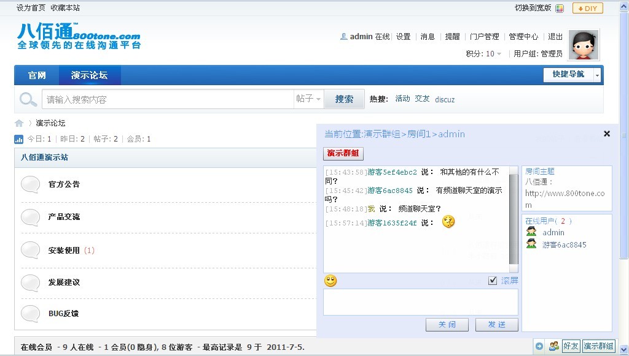
Task: Click the two-people friends icon in bottom bar
Action: (x=554, y=346)
